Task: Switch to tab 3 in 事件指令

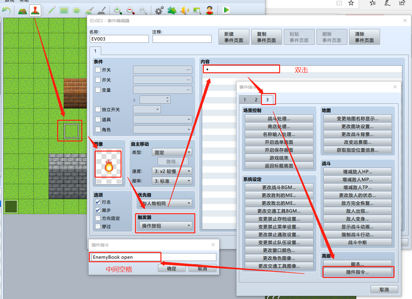Action: pos(268,99)
